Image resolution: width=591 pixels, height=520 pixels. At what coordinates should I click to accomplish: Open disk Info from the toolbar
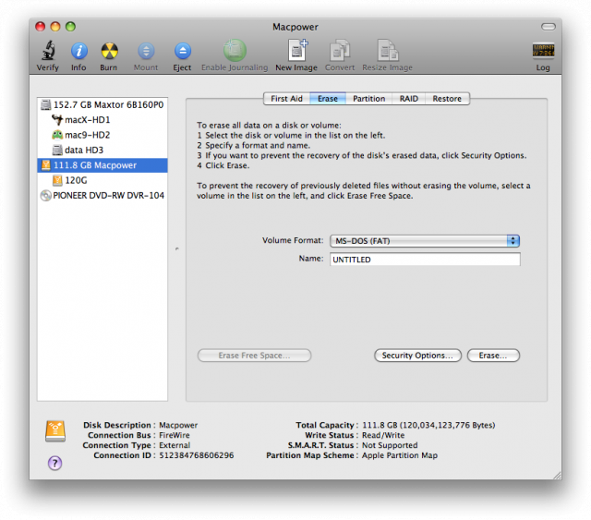click(78, 51)
